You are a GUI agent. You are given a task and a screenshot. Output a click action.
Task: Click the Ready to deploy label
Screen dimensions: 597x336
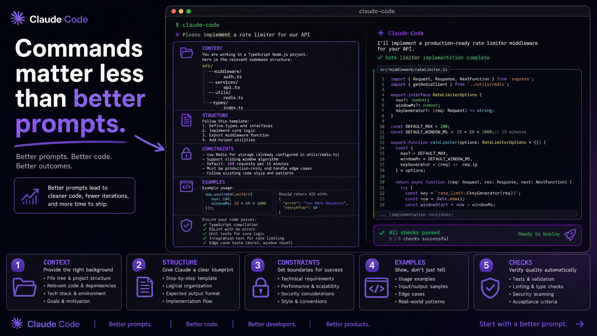[539, 234]
